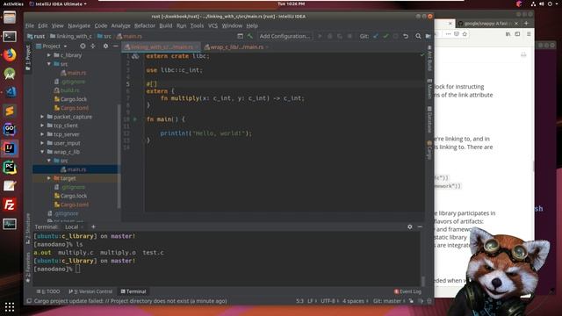Toggle the Cargo tool window on right edge

[x=429, y=150]
